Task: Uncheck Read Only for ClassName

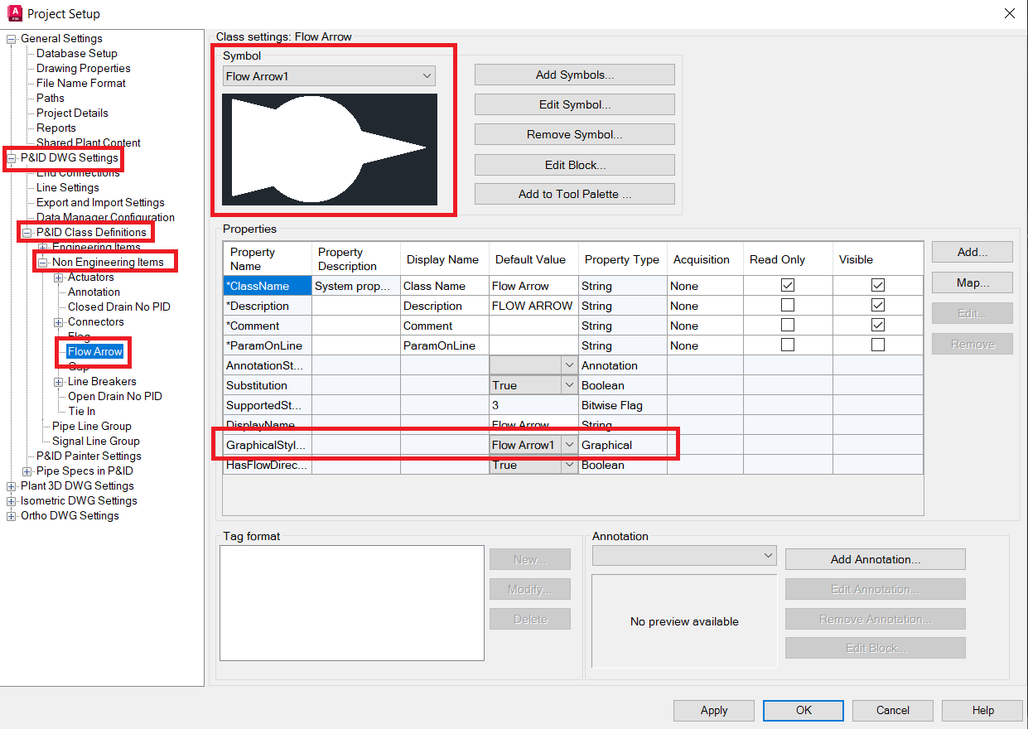Action: point(787,285)
